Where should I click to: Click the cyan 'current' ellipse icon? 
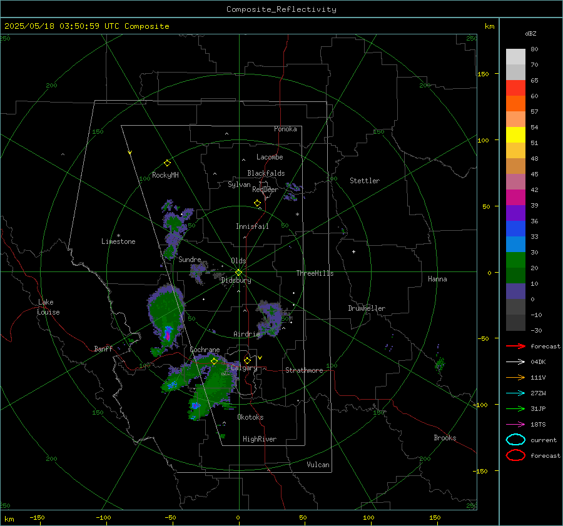(x=515, y=440)
